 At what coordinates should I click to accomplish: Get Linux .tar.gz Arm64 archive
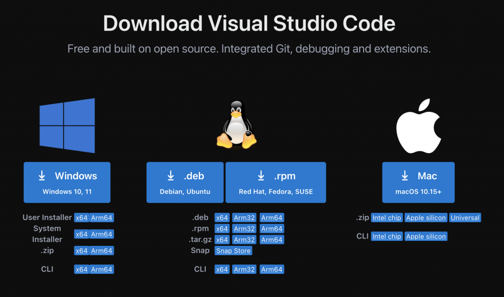[x=272, y=239]
